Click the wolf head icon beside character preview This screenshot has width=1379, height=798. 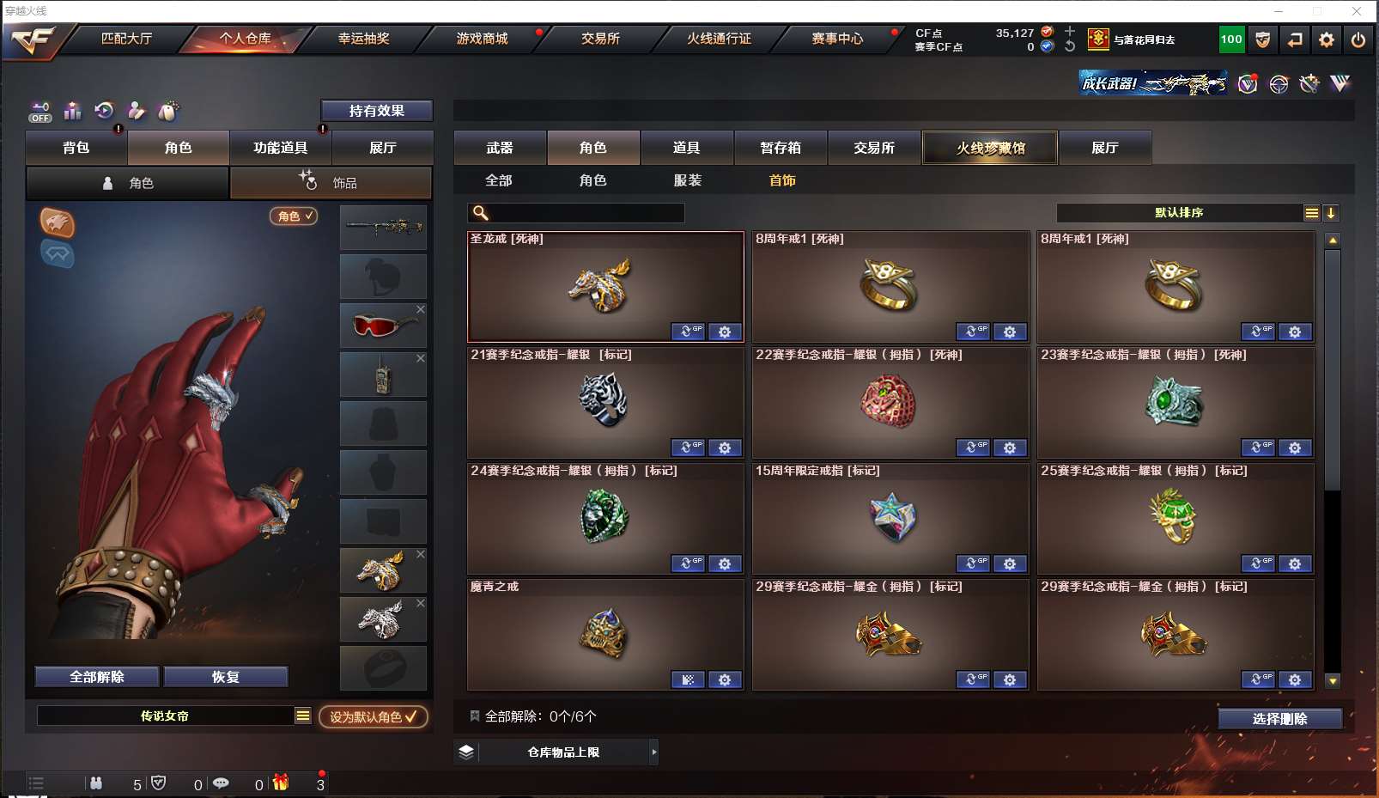click(x=58, y=222)
